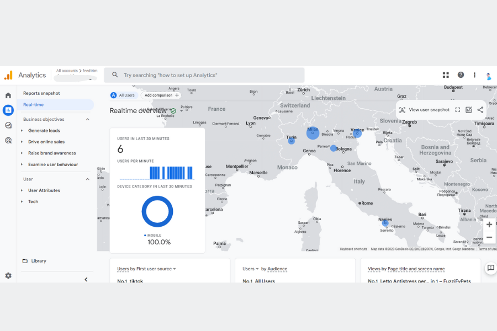The image size is (497, 331).
Task: Click the share icon on realtime report
Action: [x=480, y=110]
